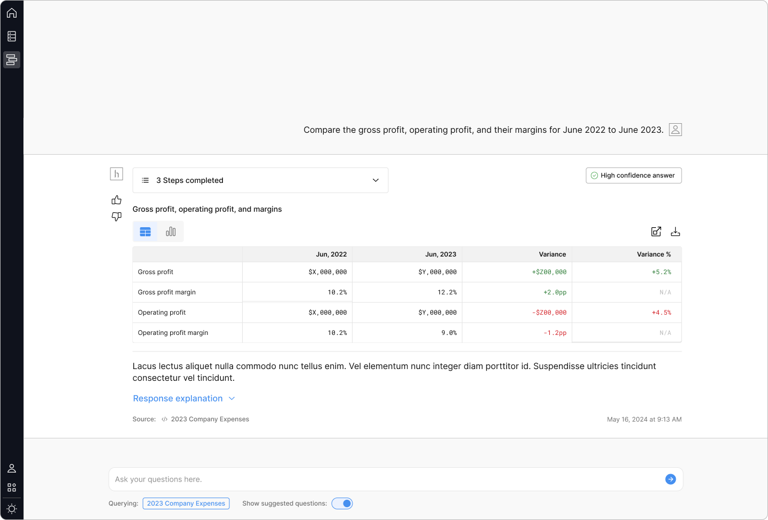Open the apps grid icon in sidebar
Screen dimensions: 768x520
pyautogui.click(x=12, y=487)
